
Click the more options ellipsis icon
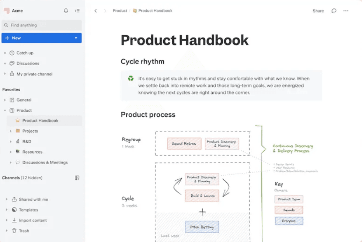[x=346, y=11]
